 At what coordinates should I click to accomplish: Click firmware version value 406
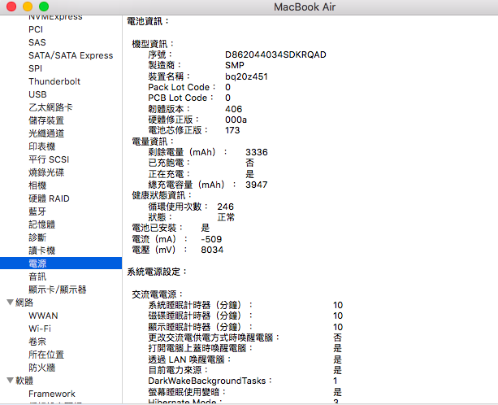coord(234,109)
